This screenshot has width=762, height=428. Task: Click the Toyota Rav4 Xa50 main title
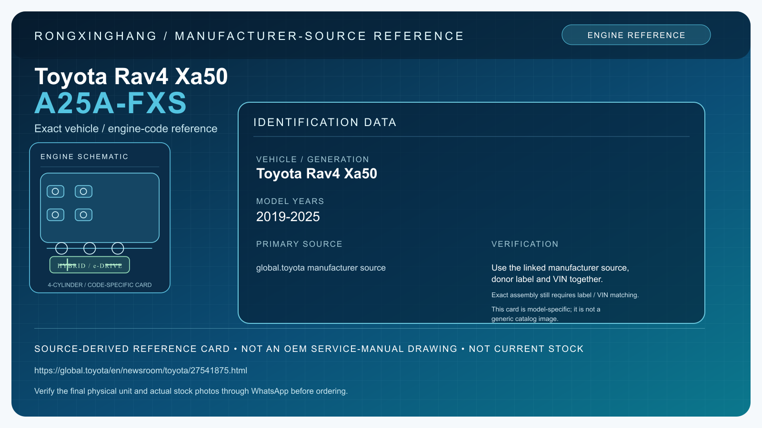131,76
